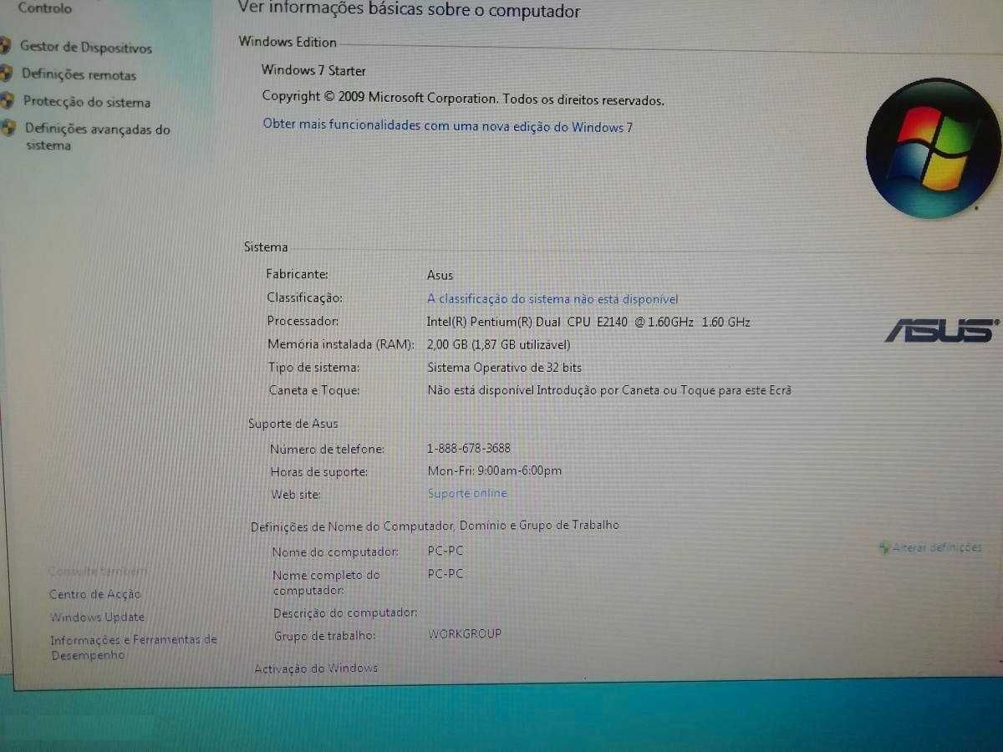Screen dimensions: 1003x752
Task: Select 'Windows 7 Starter' edition text
Action: pyautogui.click(x=313, y=71)
